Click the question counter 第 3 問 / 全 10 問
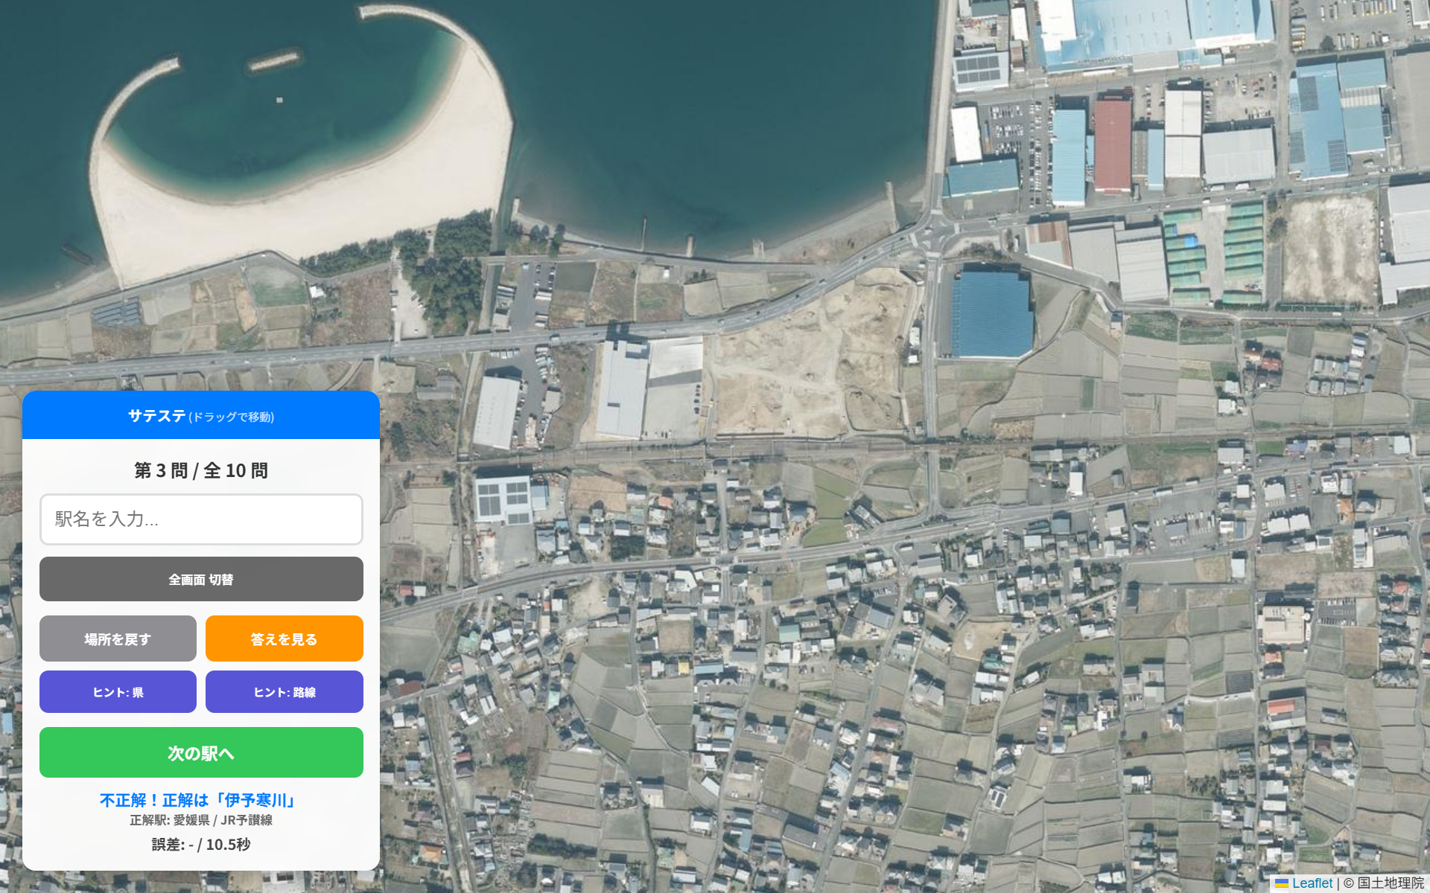 [201, 470]
